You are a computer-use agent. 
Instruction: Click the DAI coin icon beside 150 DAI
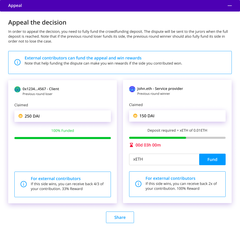(135, 116)
